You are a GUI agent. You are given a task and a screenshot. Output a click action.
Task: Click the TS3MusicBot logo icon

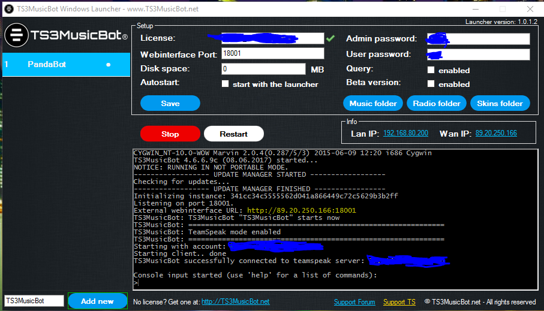(16, 35)
